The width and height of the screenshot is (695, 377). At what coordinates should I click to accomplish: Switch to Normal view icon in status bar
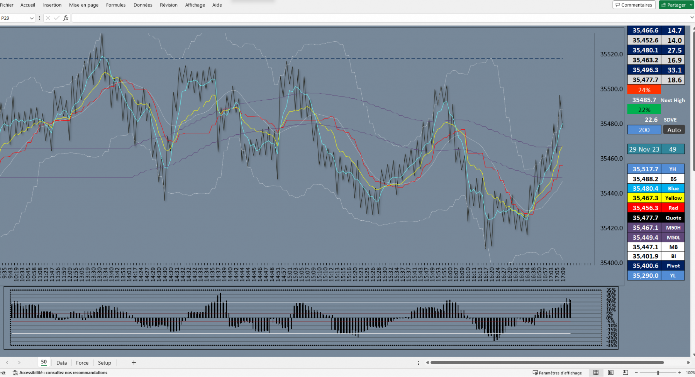point(596,373)
